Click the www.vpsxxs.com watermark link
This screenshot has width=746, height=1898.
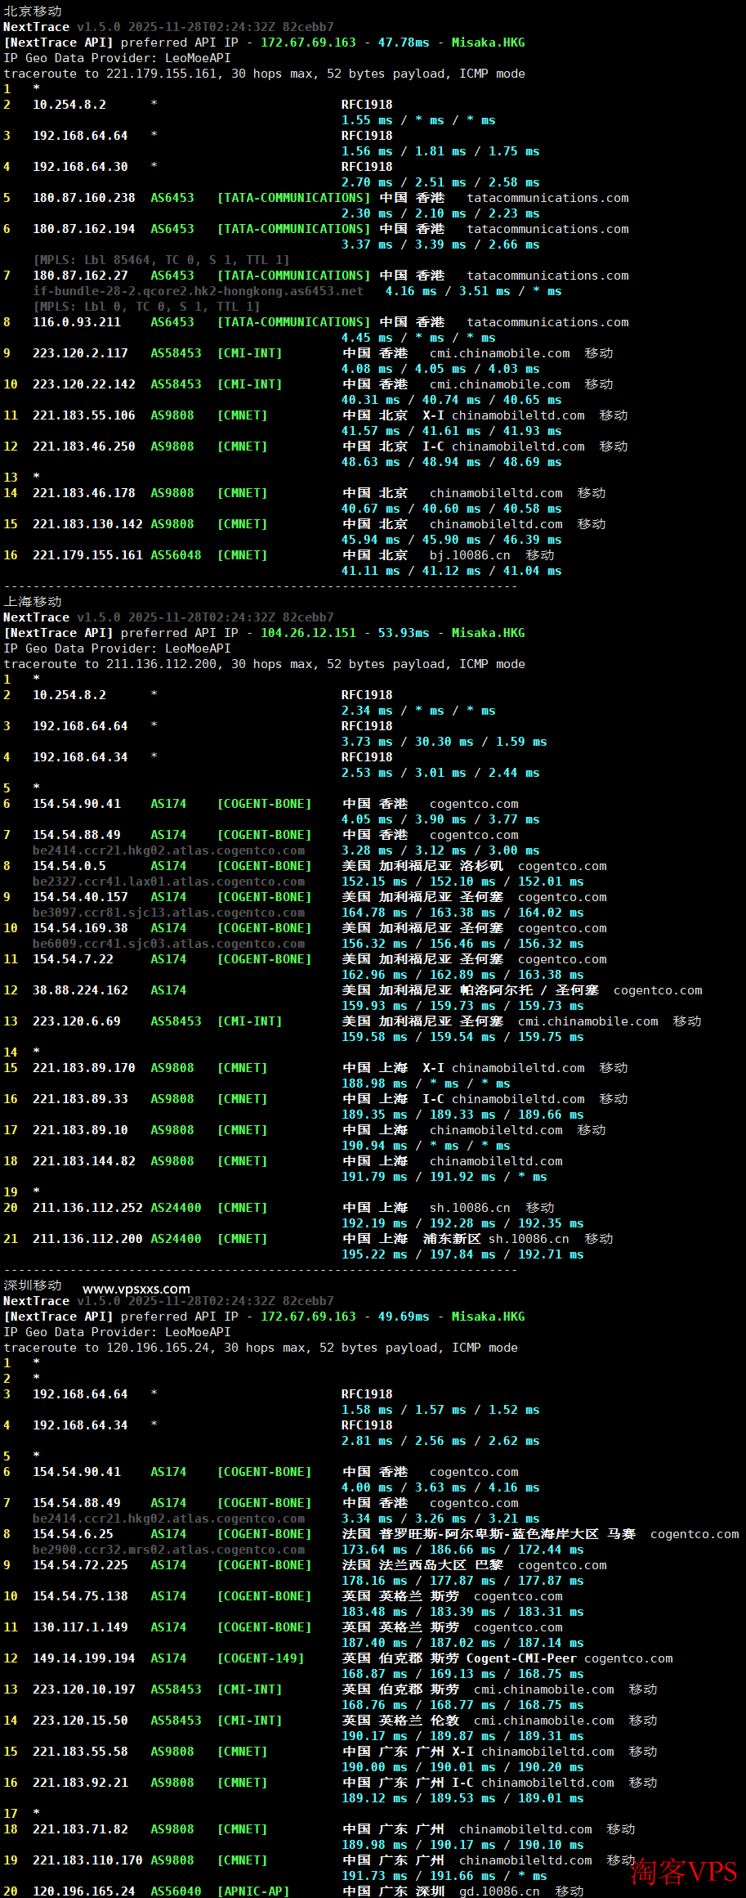pos(136,1289)
